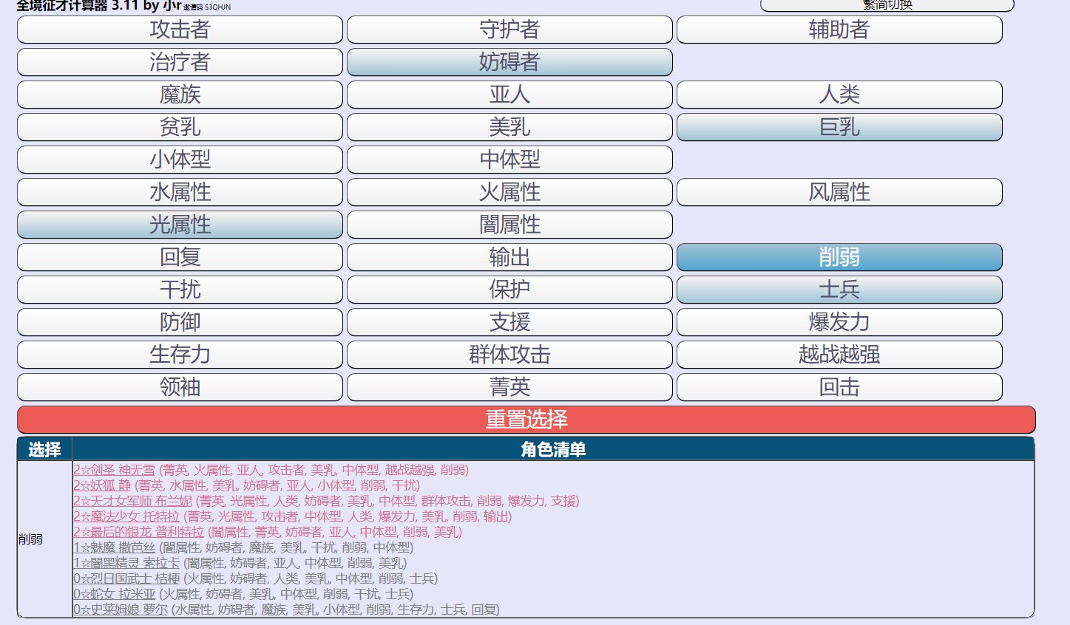Viewport: 1070px width, 625px height.
Task: Toggle the 攻击者 tag button
Action: coord(180,30)
